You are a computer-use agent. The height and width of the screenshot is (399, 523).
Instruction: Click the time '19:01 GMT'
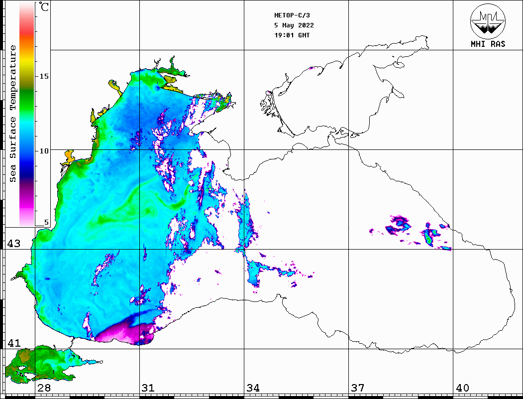tap(292, 35)
